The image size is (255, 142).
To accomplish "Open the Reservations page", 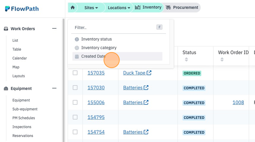I will point(23,136).
